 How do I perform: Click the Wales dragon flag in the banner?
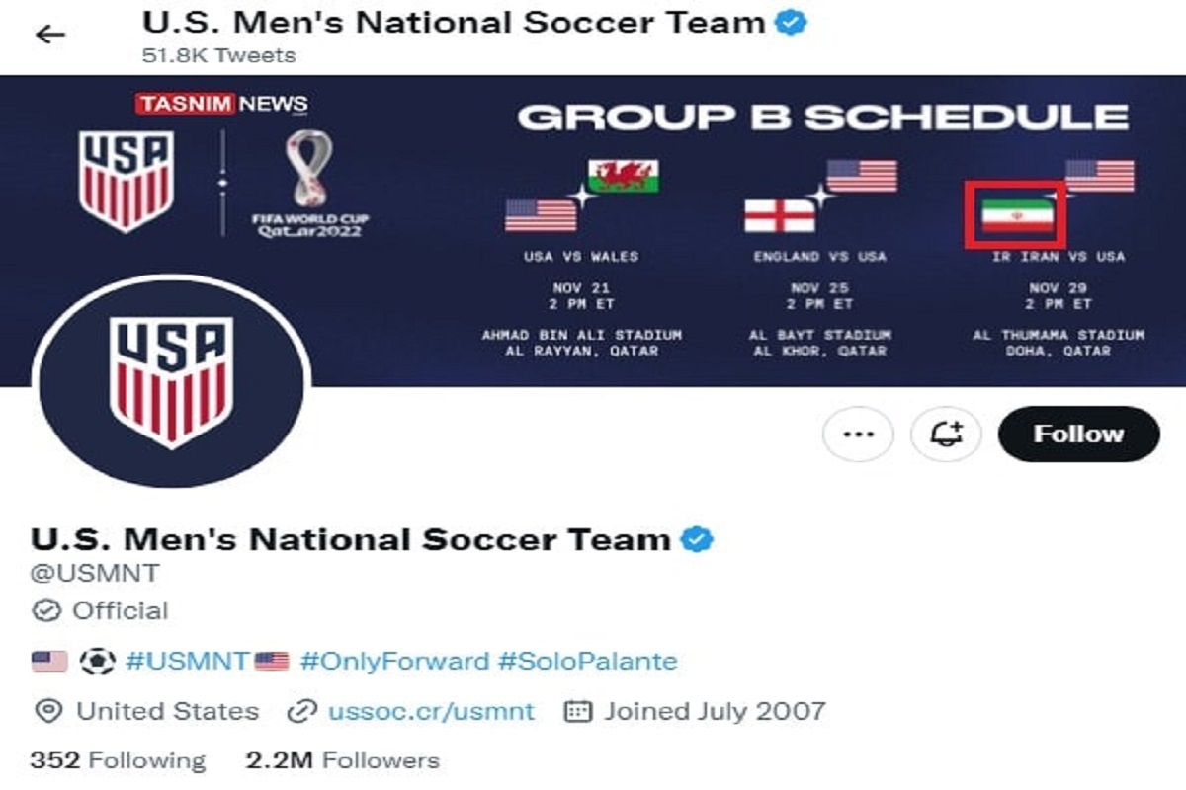[x=624, y=177]
